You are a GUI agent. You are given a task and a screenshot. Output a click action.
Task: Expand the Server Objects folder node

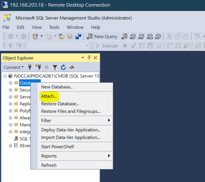point(10,97)
